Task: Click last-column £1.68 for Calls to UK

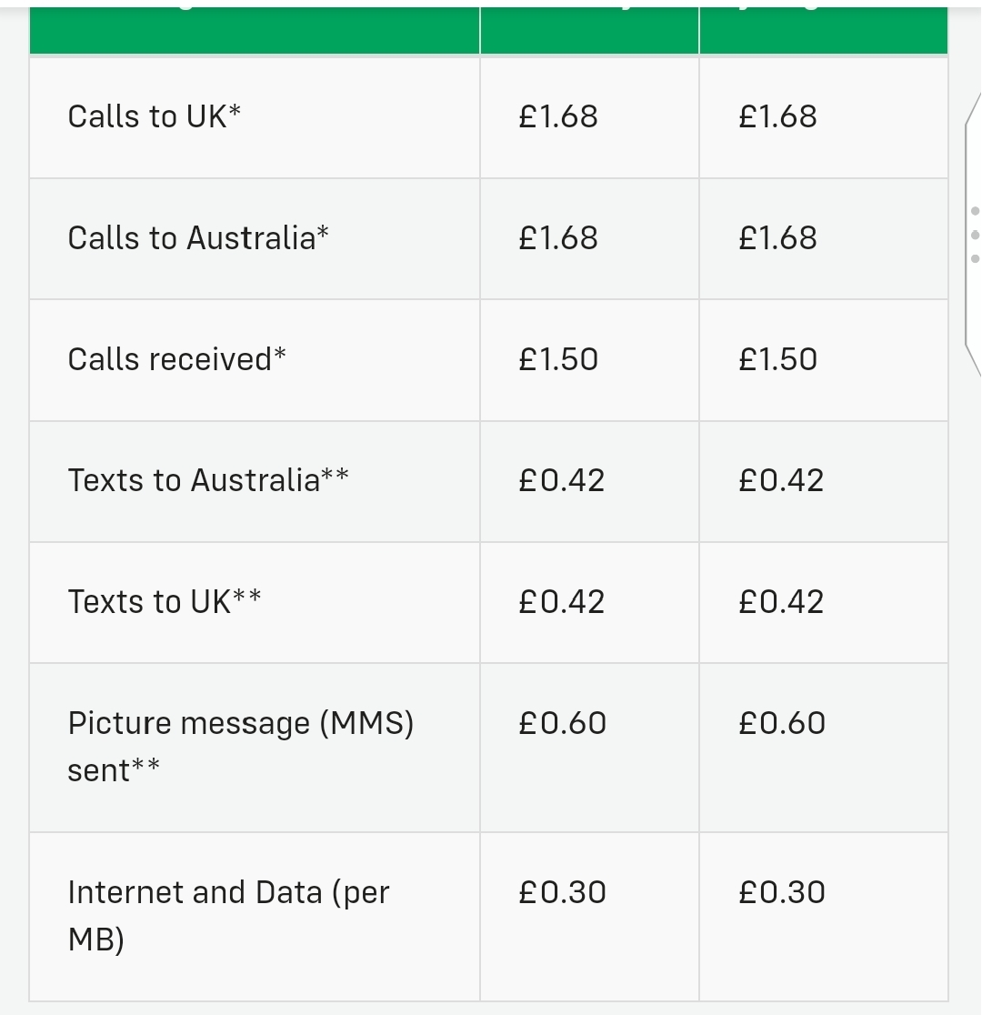Action: click(x=777, y=117)
